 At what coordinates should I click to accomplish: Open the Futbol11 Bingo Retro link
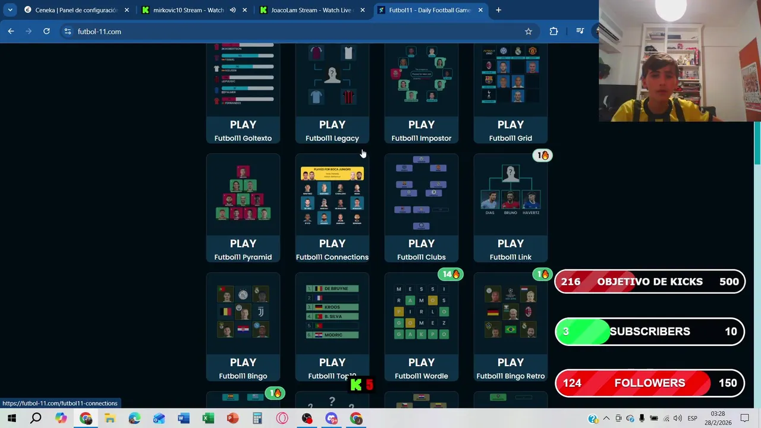(x=511, y=376)
